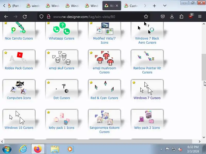Bookmark this page with the star icon

[146, 16]
